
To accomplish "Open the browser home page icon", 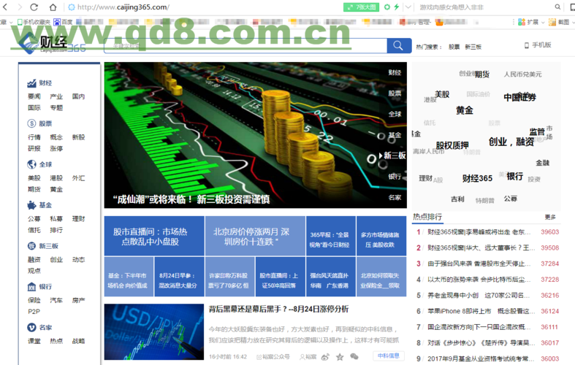I will [x=53, y=7].
